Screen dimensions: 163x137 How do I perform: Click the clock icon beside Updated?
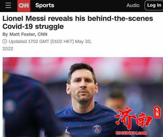(x=5, y=41)
